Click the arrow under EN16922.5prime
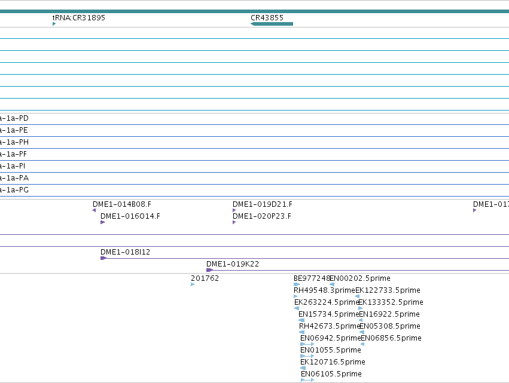This screenshot has height=383, width=509. coord(361,320)
